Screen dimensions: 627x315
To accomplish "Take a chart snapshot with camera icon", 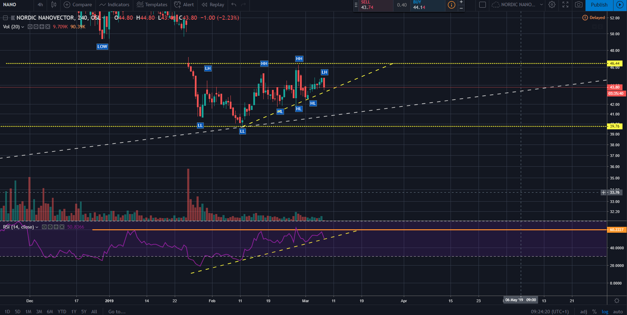I will [579, 4].
